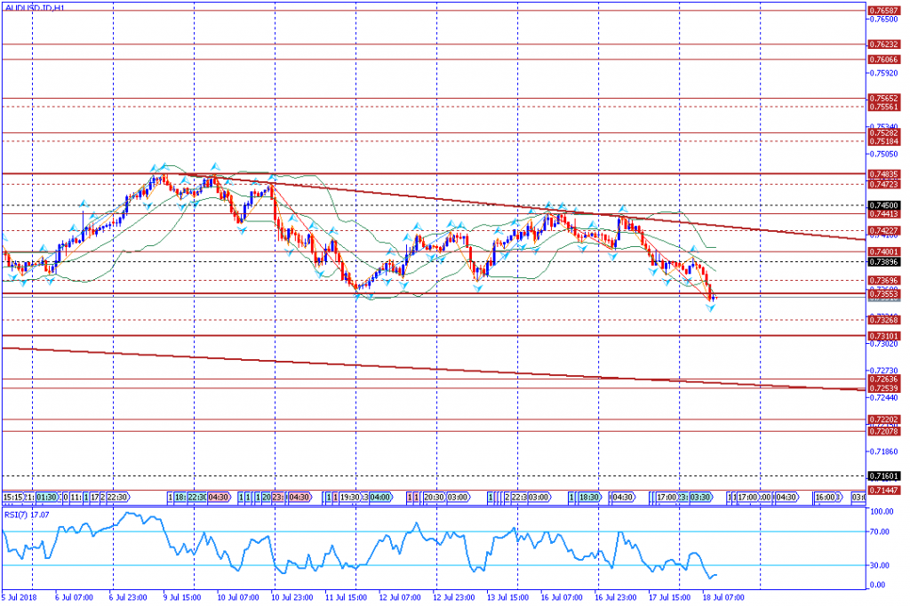Click the 01:30 event time marker
Image resolution: width=910 pixels, height=607 pixels.
(x=46, y=498)
